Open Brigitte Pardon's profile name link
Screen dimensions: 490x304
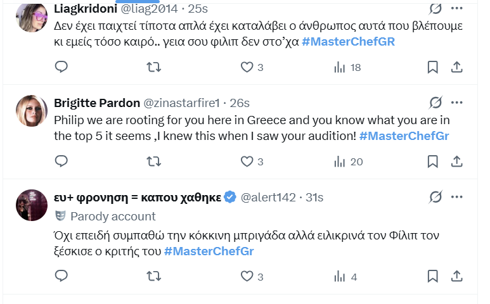click(96, 103)
